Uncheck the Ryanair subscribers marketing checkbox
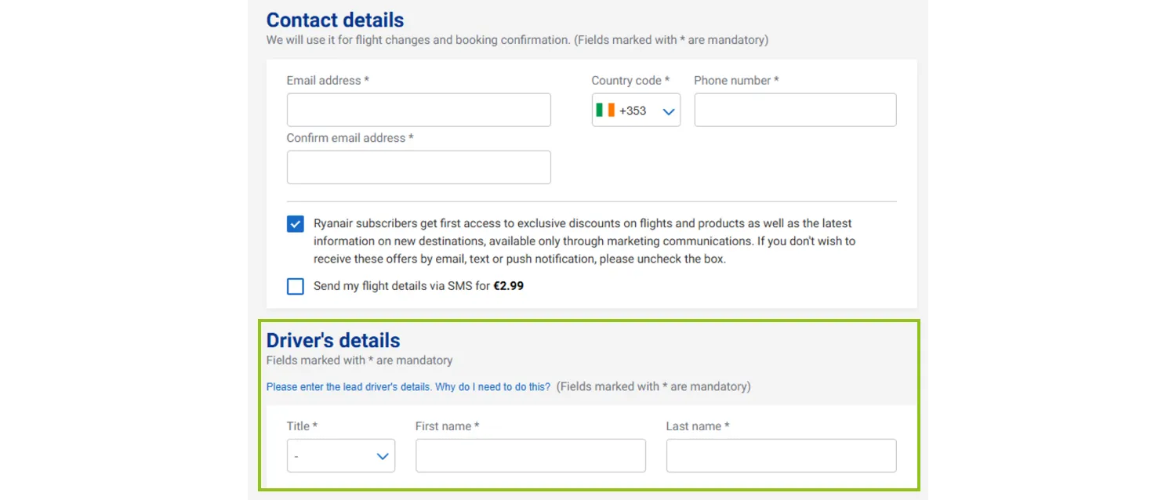Screen dimensions: 1176x500 [295, 223]
